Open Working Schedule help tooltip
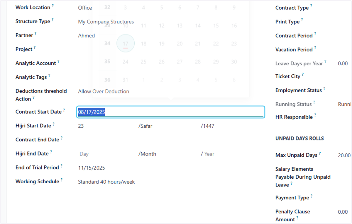352x224 pixels. [62, 180]
